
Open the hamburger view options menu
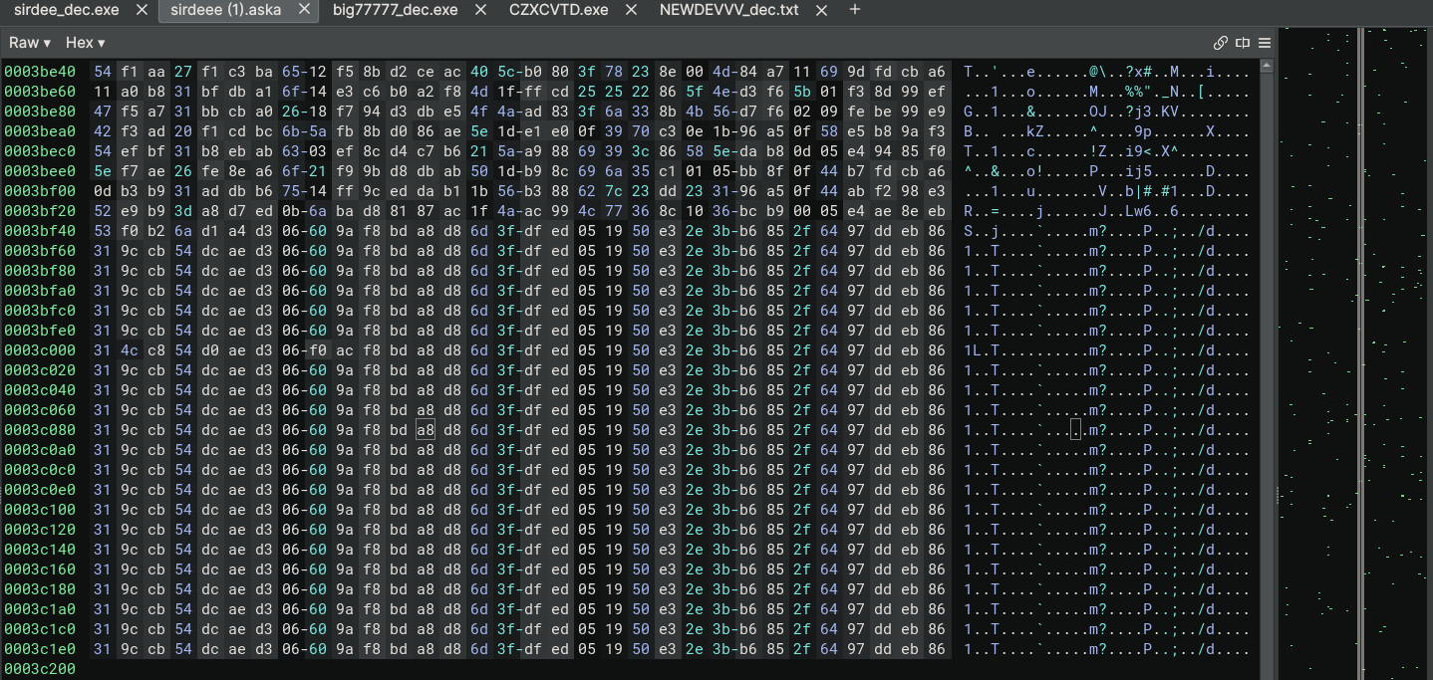pos(1265,43)
